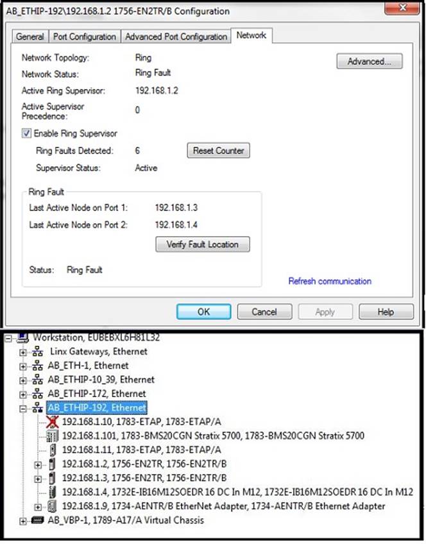Collapse the AB_ETHIP-192 driver node

pos(23,409)
